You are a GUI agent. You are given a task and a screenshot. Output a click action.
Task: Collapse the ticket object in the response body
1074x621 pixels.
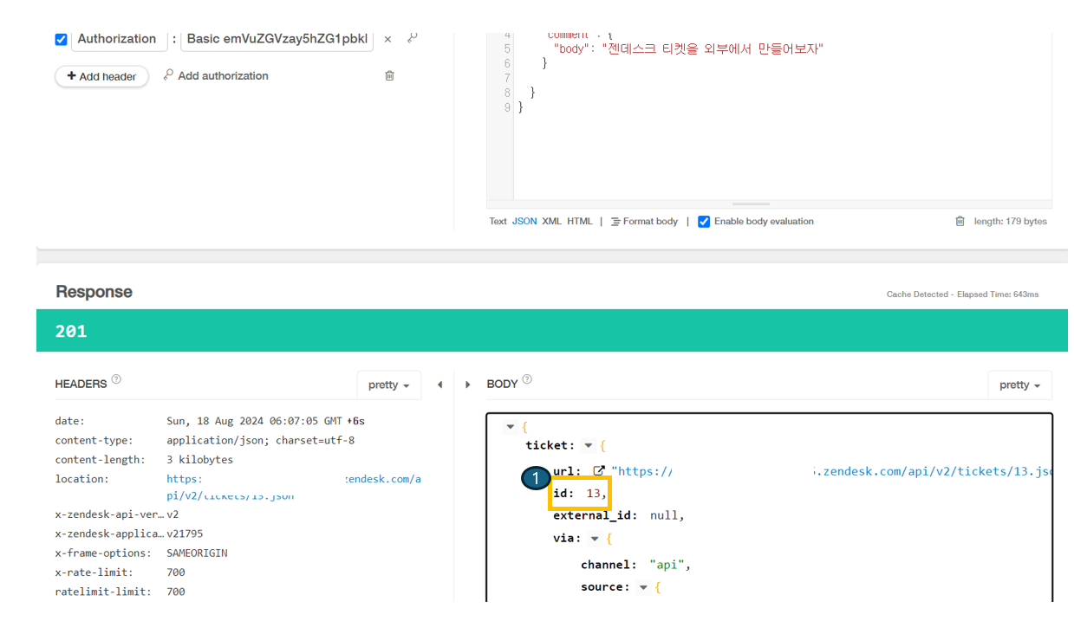click(x=587, y=444)
